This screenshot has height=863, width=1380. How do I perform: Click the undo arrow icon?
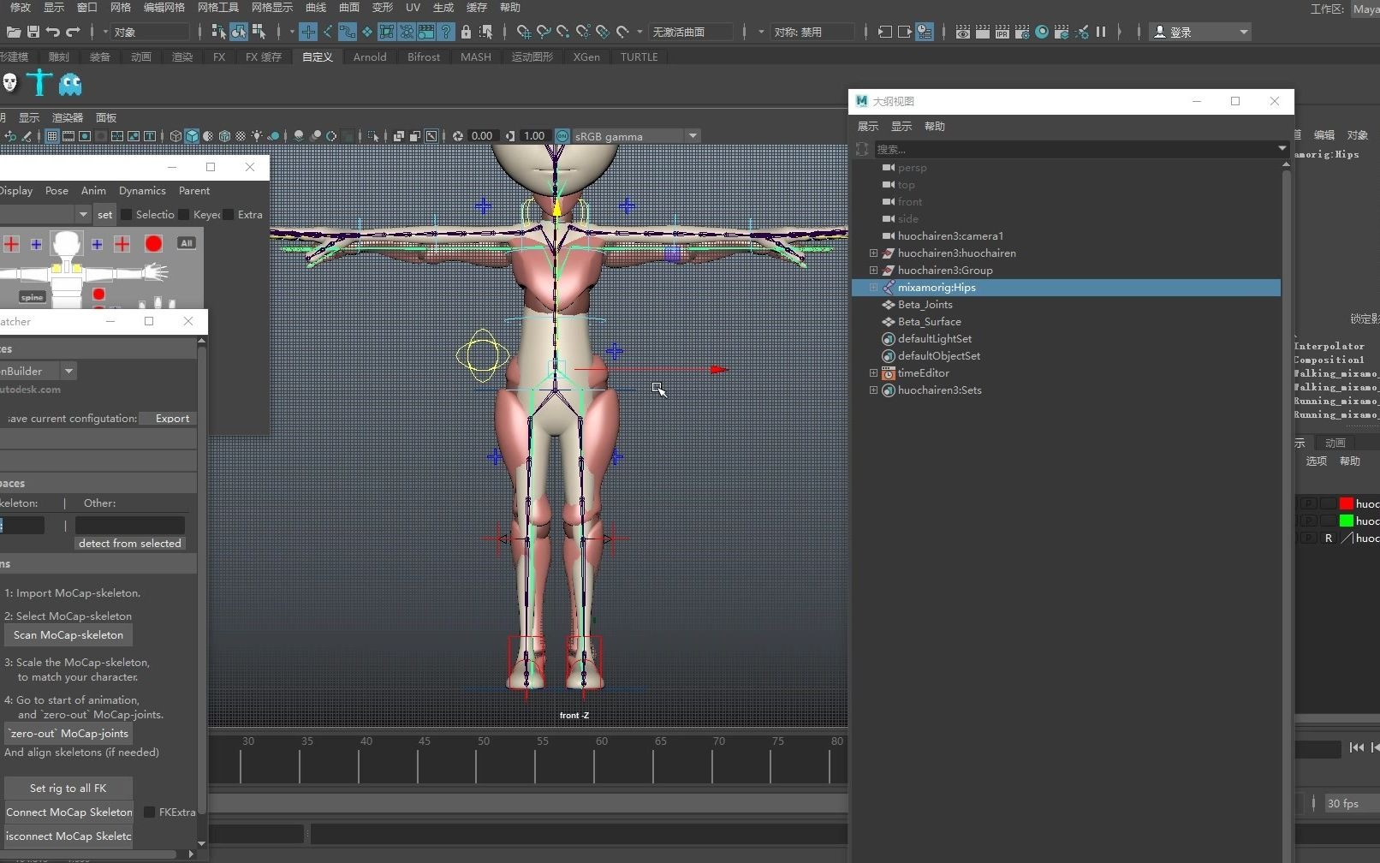[x=53, y=33]
